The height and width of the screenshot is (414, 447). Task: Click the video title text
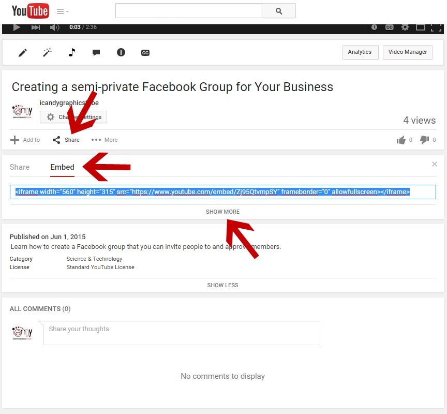[172, 87]
